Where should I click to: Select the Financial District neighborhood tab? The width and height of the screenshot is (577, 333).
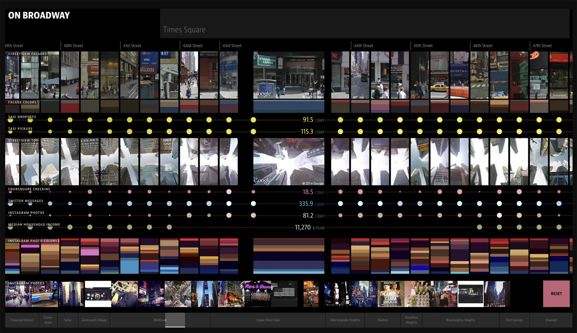[22, 320]
